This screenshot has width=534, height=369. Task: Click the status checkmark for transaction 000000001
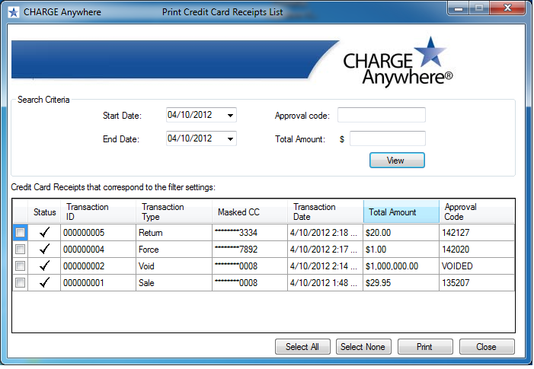coord(45,282)
